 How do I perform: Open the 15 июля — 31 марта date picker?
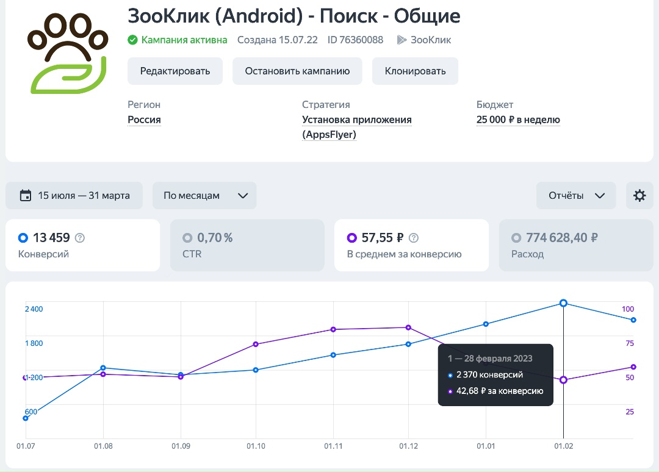point(74,196)
